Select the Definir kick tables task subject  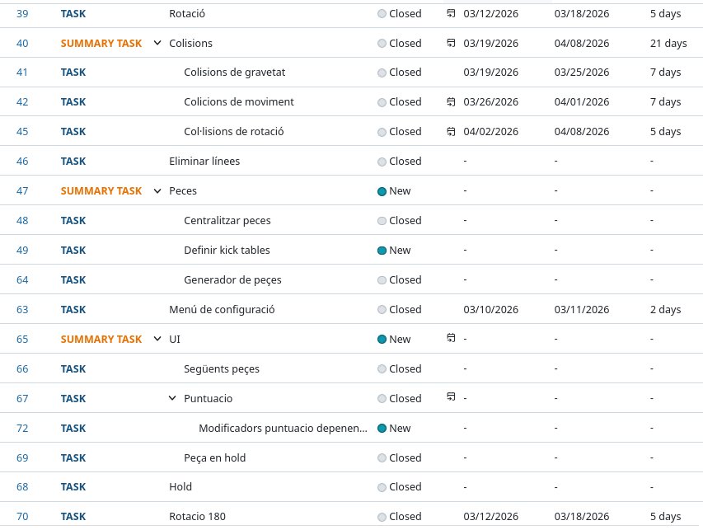coord(227,251)
